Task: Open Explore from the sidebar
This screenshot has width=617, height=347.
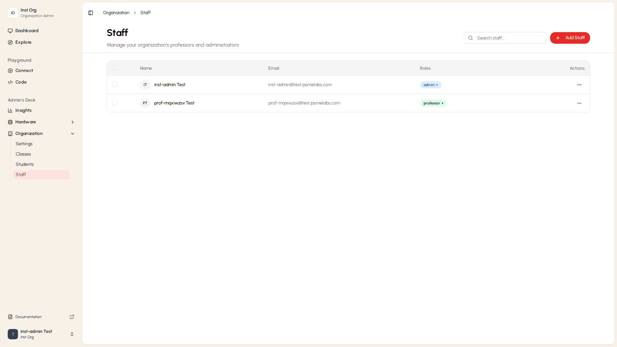Action: coord(41,42)
